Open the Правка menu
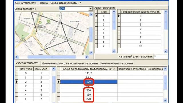Screen dimensions: 183x103 point(43,3)
